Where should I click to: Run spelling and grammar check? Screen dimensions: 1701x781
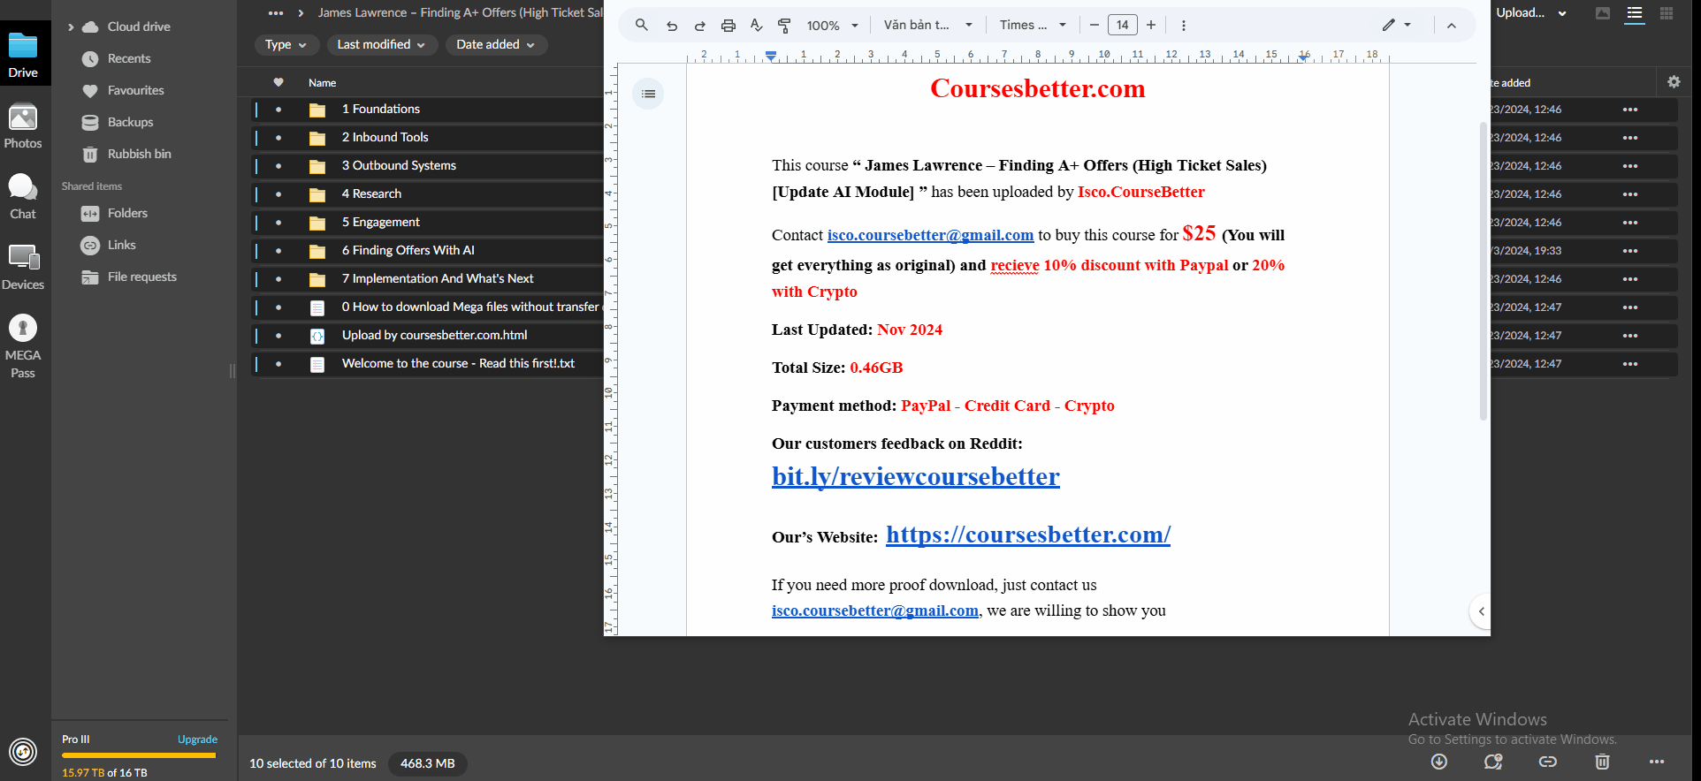tap(757, 26)
